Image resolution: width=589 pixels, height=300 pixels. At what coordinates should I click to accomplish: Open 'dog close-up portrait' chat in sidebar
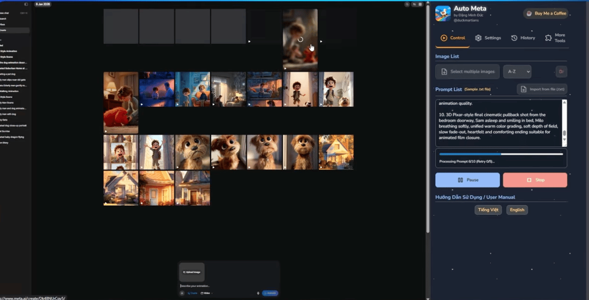[x=14, y=125]
